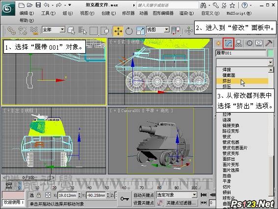
Task: Open the 渲染(R) menu
Action: tap(186, 13)
